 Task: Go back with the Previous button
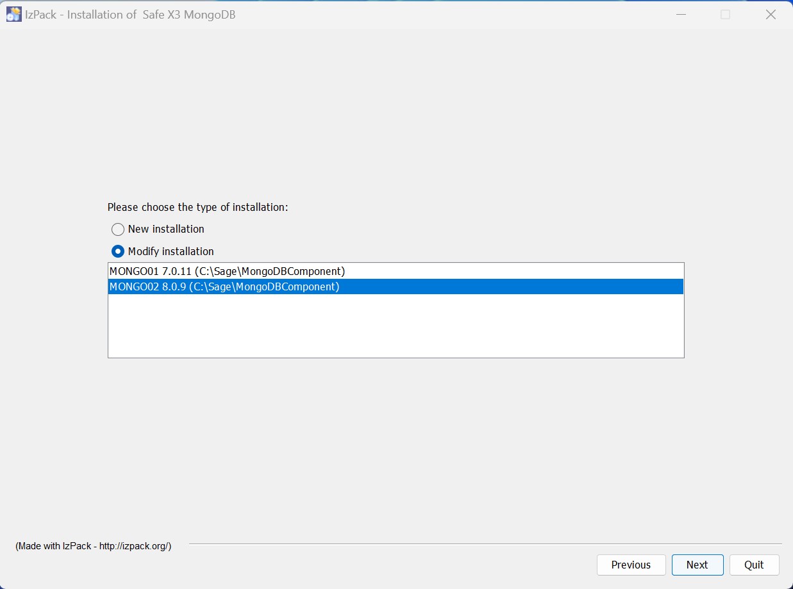pyautogui.click(x=631, y=565)
